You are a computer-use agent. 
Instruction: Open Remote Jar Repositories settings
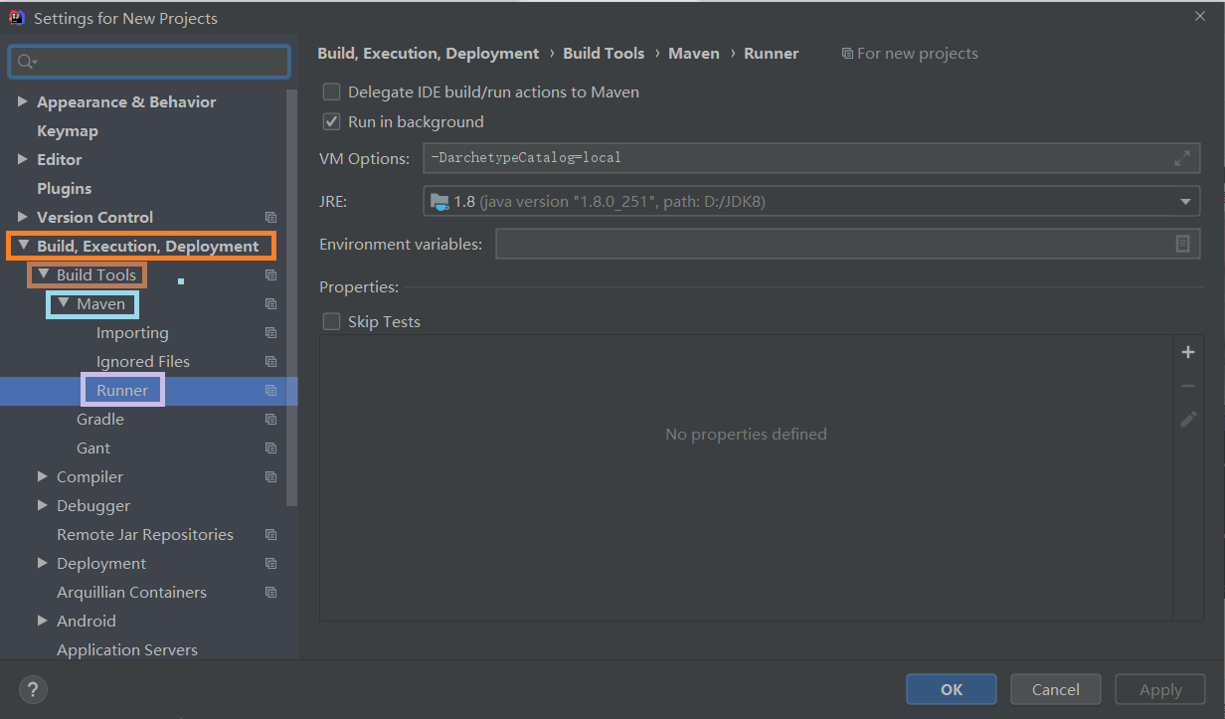tap(145, 534)
